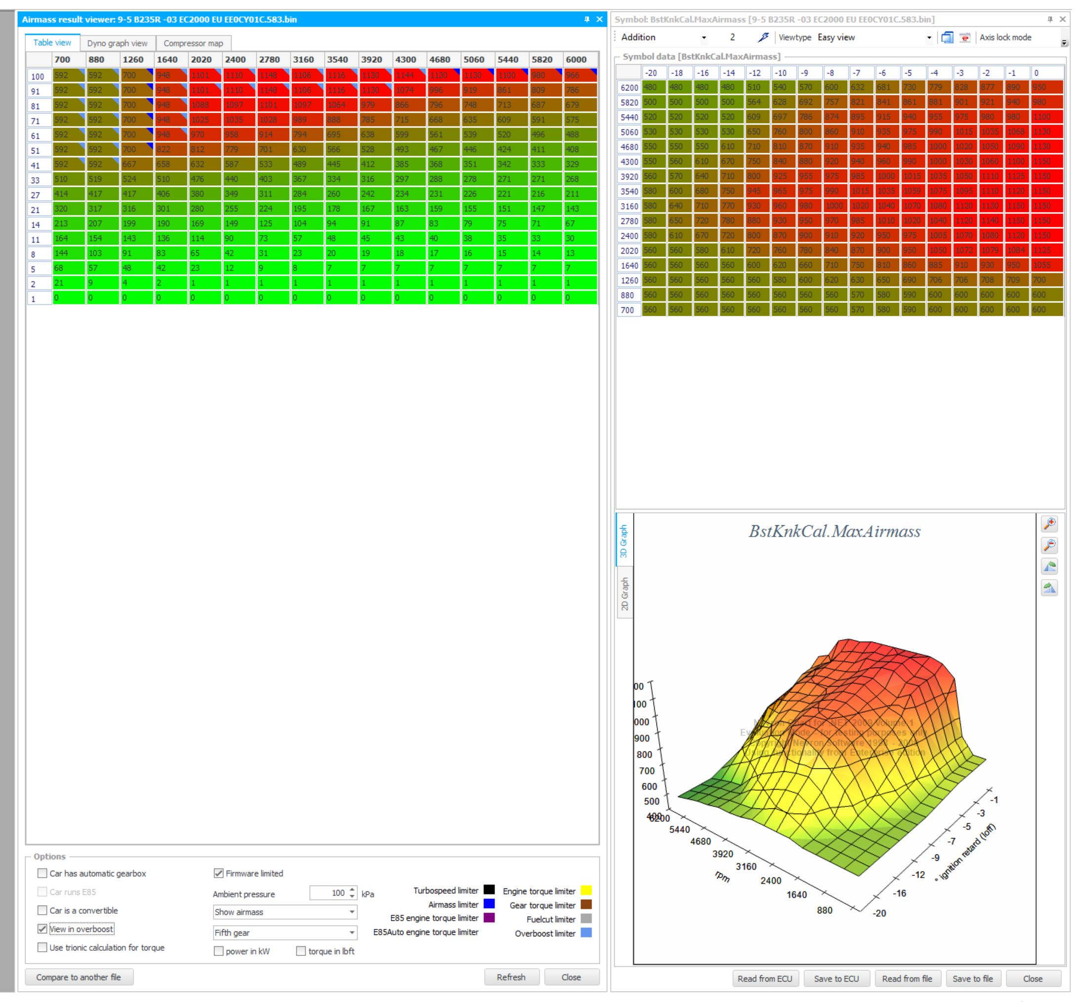Select cell '1144' in the airmass table
This screenshot has height=1002, width=1075.
(410, 75)
